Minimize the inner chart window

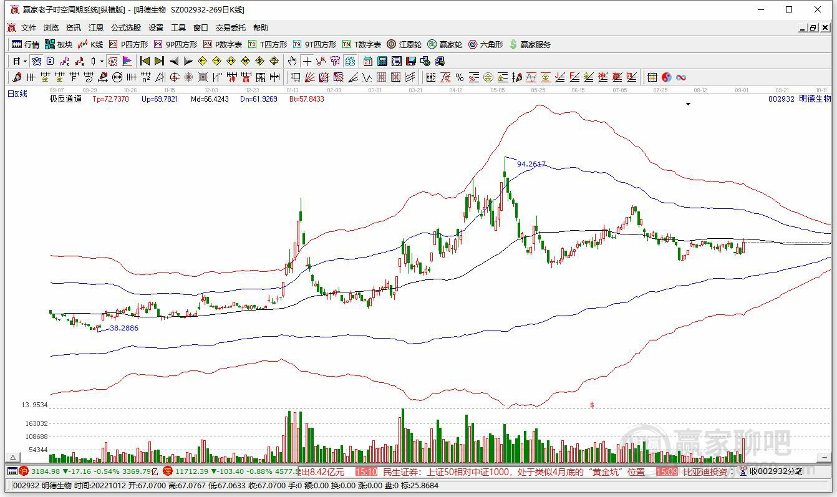pyautogui.click(x=803, y=27)
